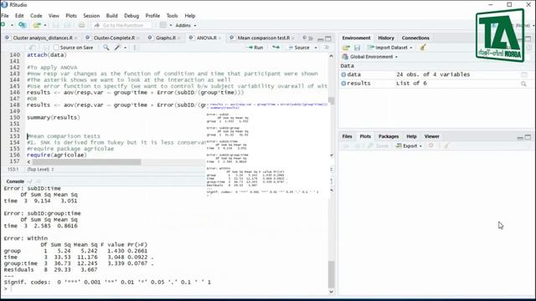Open the Import Dataset dropdown

click(390, 48)
